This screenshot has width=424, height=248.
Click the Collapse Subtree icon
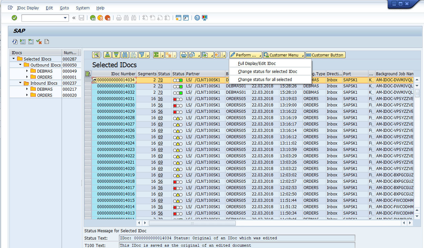(x=31, y=42)
